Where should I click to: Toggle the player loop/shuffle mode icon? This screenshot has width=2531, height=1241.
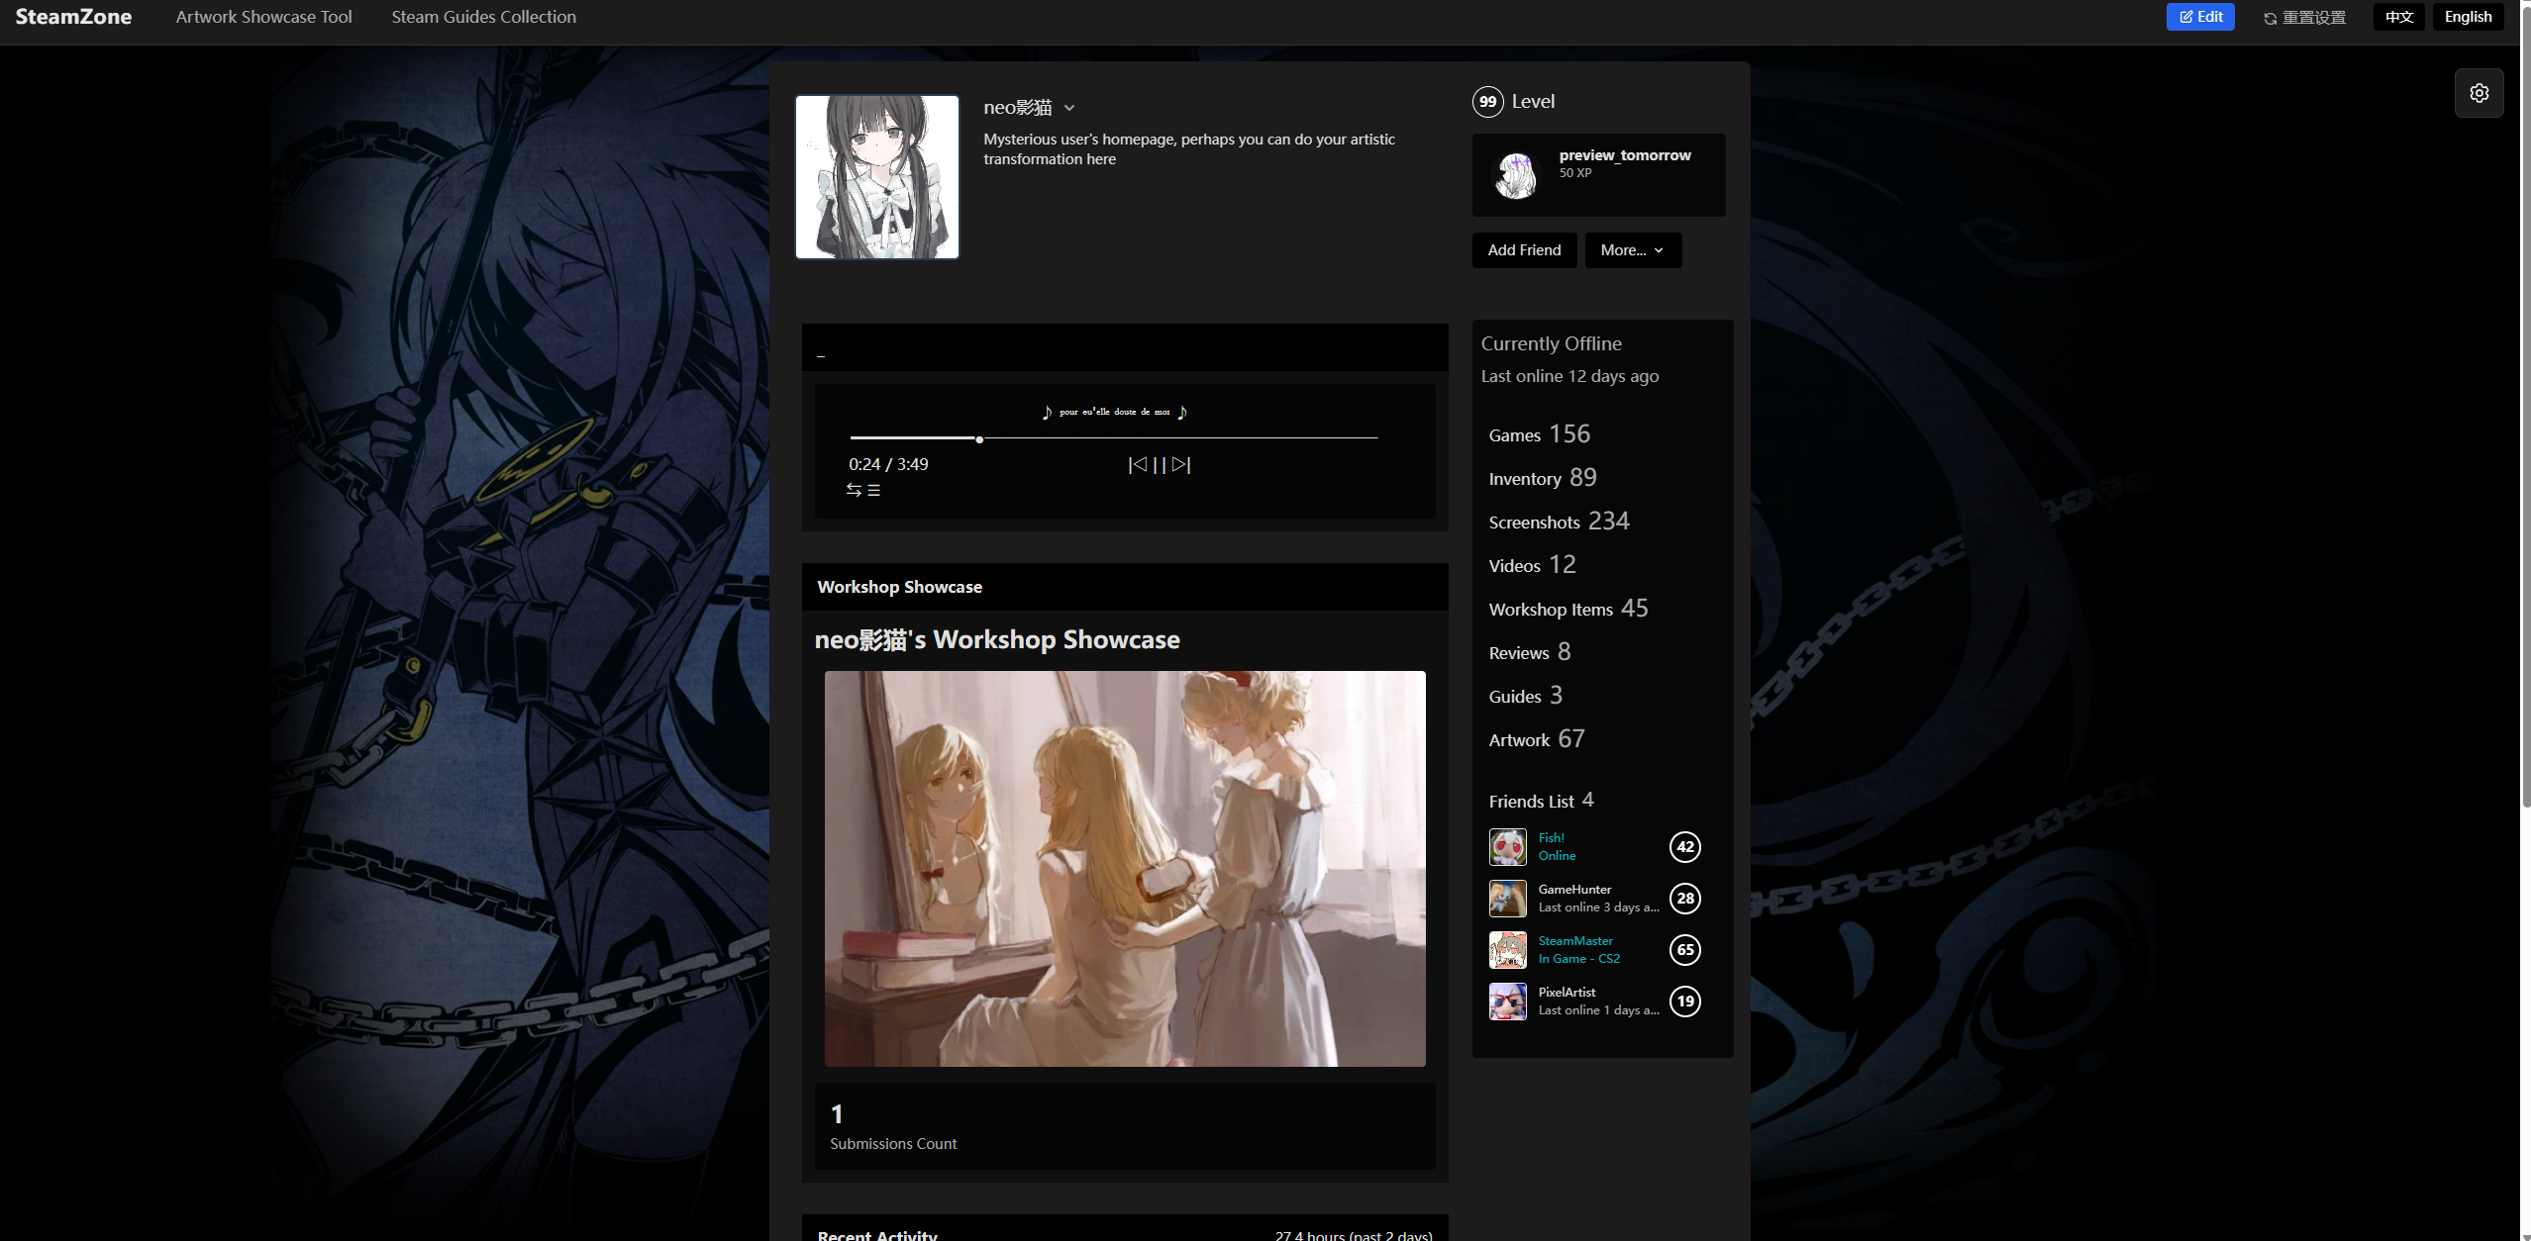[x=854, y=490]
